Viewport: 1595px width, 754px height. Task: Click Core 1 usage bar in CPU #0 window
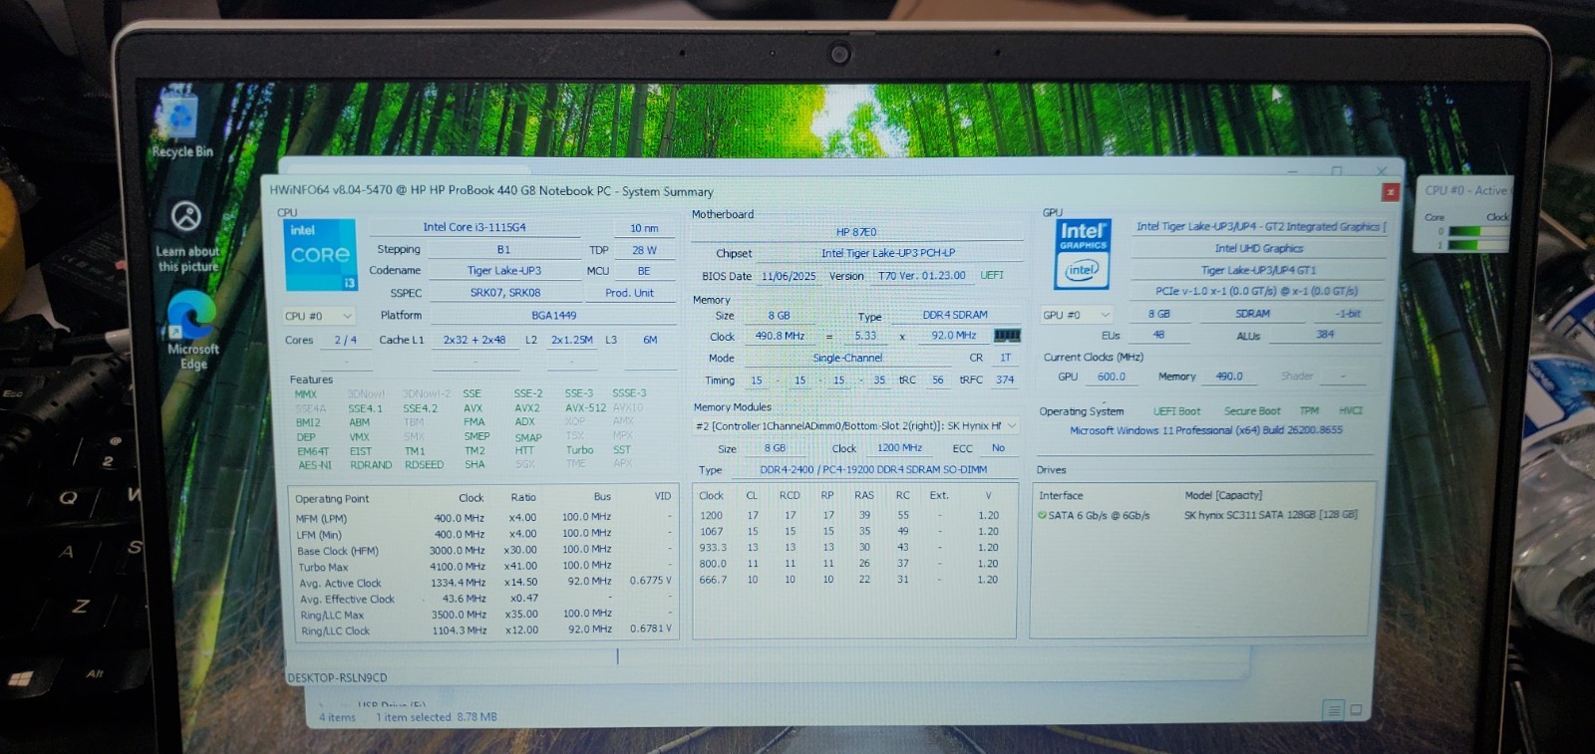(1477, 244)
